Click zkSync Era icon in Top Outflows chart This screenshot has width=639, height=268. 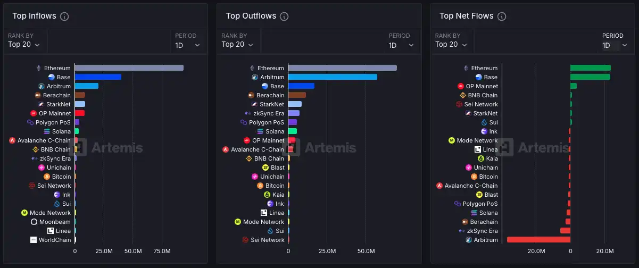tap(248, 113)
